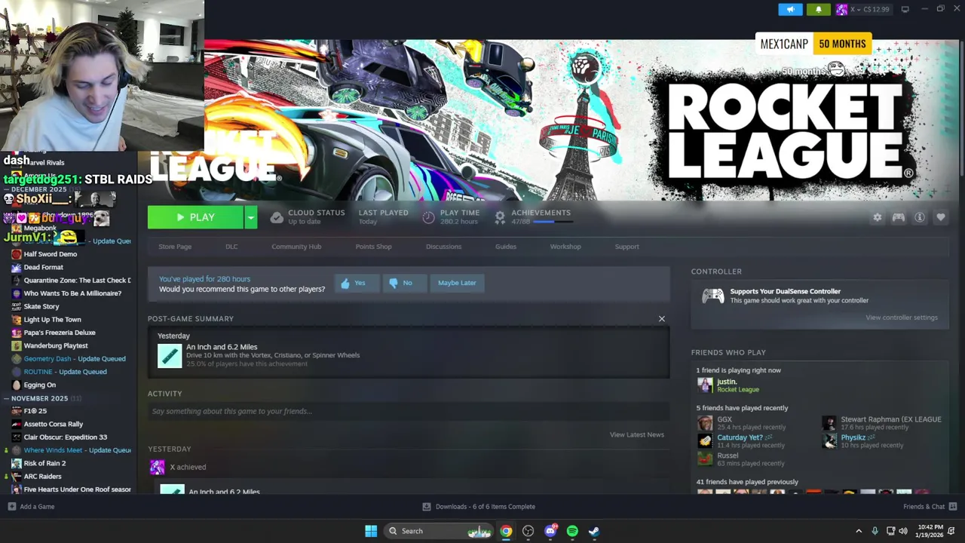
Task: Select Papa's Freezeria Deluxe in library
Action: (60, 333)
